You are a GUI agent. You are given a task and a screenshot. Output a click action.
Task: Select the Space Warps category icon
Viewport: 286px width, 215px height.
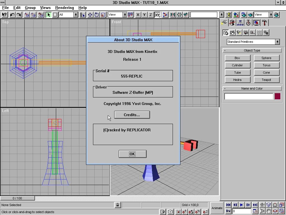pos(259,33)
